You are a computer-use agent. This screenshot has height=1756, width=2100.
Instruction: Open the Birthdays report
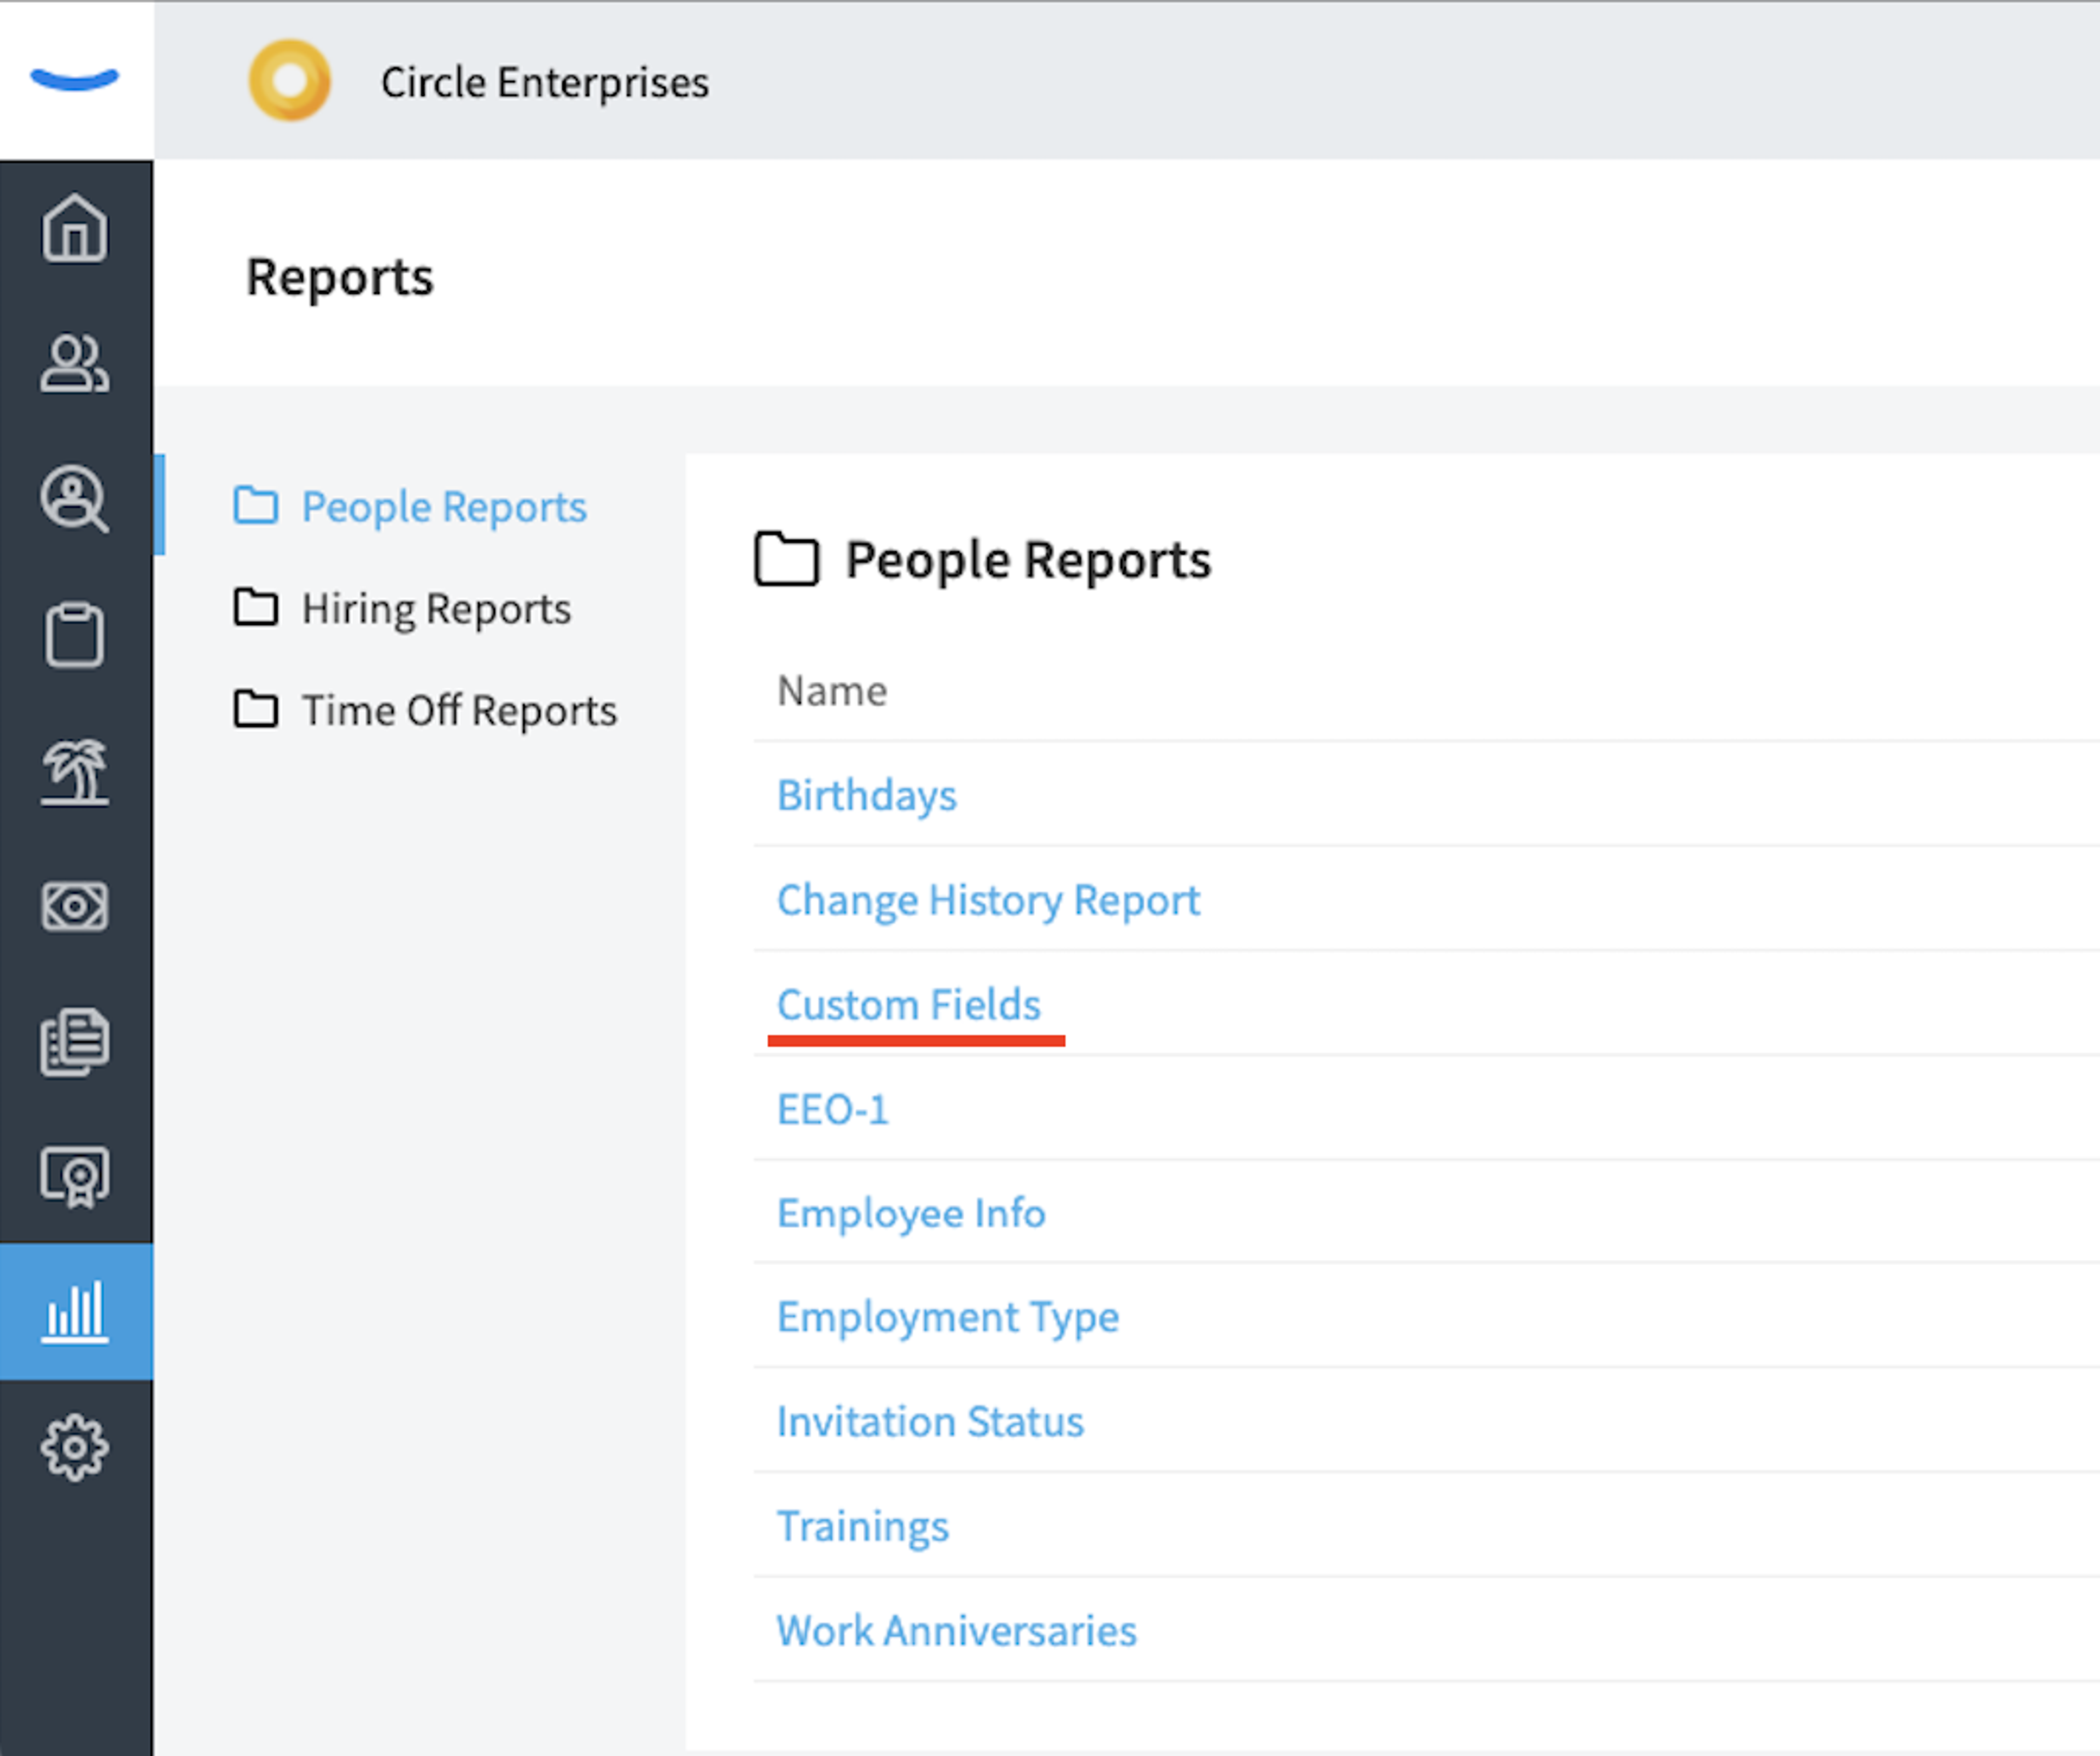click(866, 795)
